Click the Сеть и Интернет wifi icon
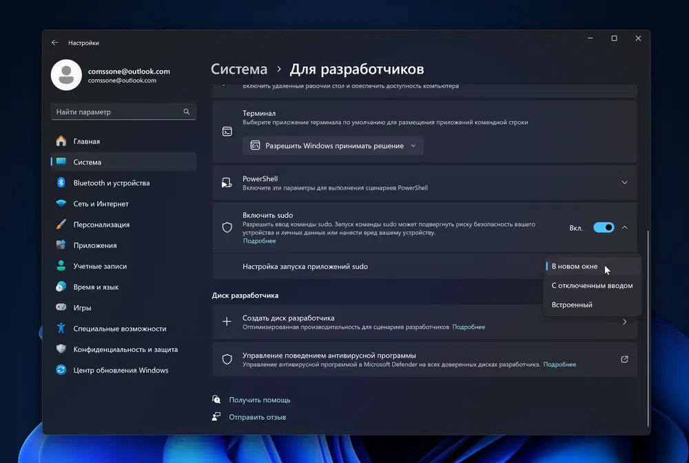The image size is (689, 463). [x=61, y=203]
